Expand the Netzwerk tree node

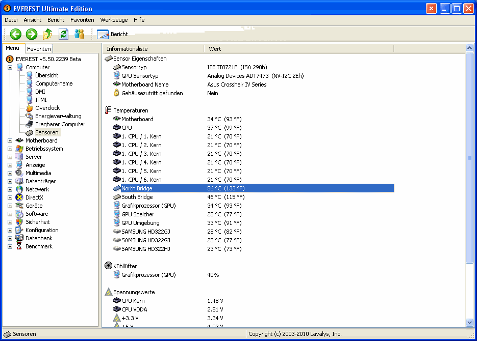pyautogui.click(x=10, y=189)
